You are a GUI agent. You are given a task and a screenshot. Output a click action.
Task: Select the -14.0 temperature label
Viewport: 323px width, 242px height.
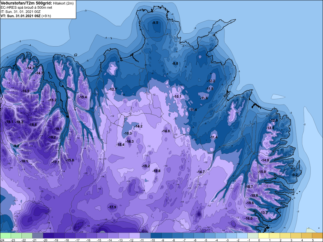[265, 160]
